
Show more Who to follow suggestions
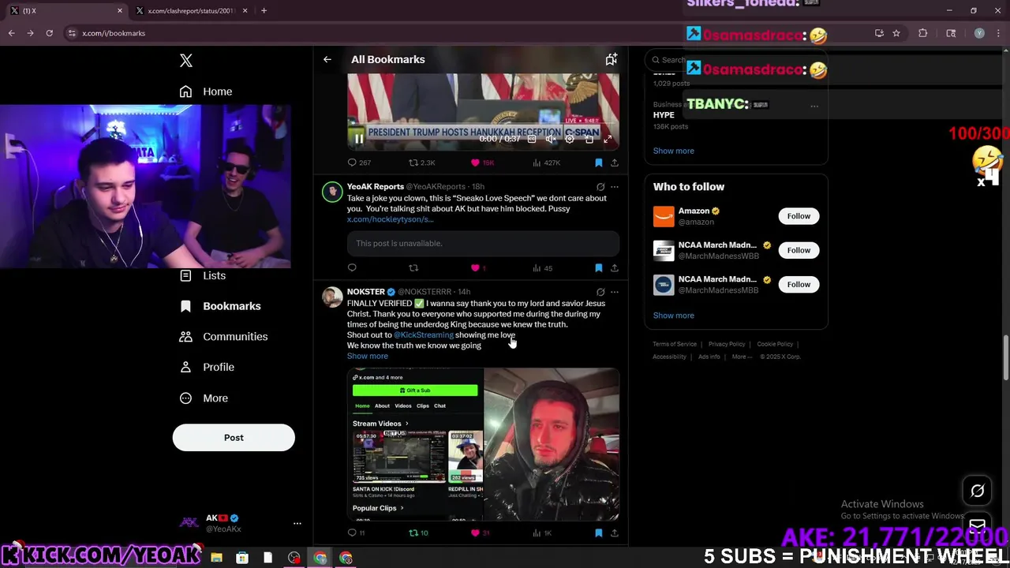[674, 316]
